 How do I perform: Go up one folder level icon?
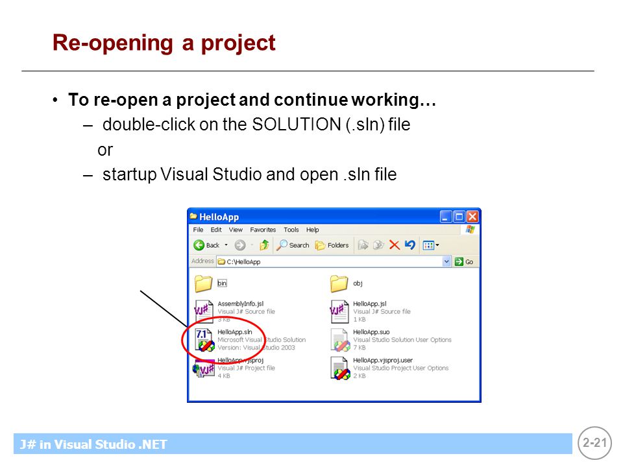click(264, 245)
